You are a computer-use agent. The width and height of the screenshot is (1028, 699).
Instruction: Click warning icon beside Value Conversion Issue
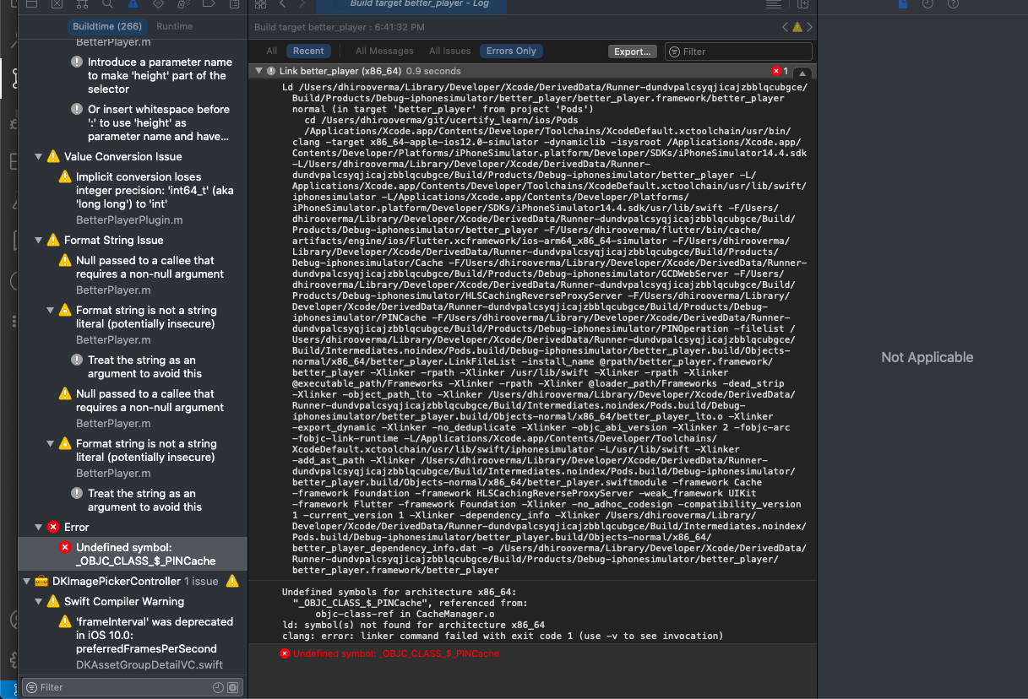(x=53, y=156)
